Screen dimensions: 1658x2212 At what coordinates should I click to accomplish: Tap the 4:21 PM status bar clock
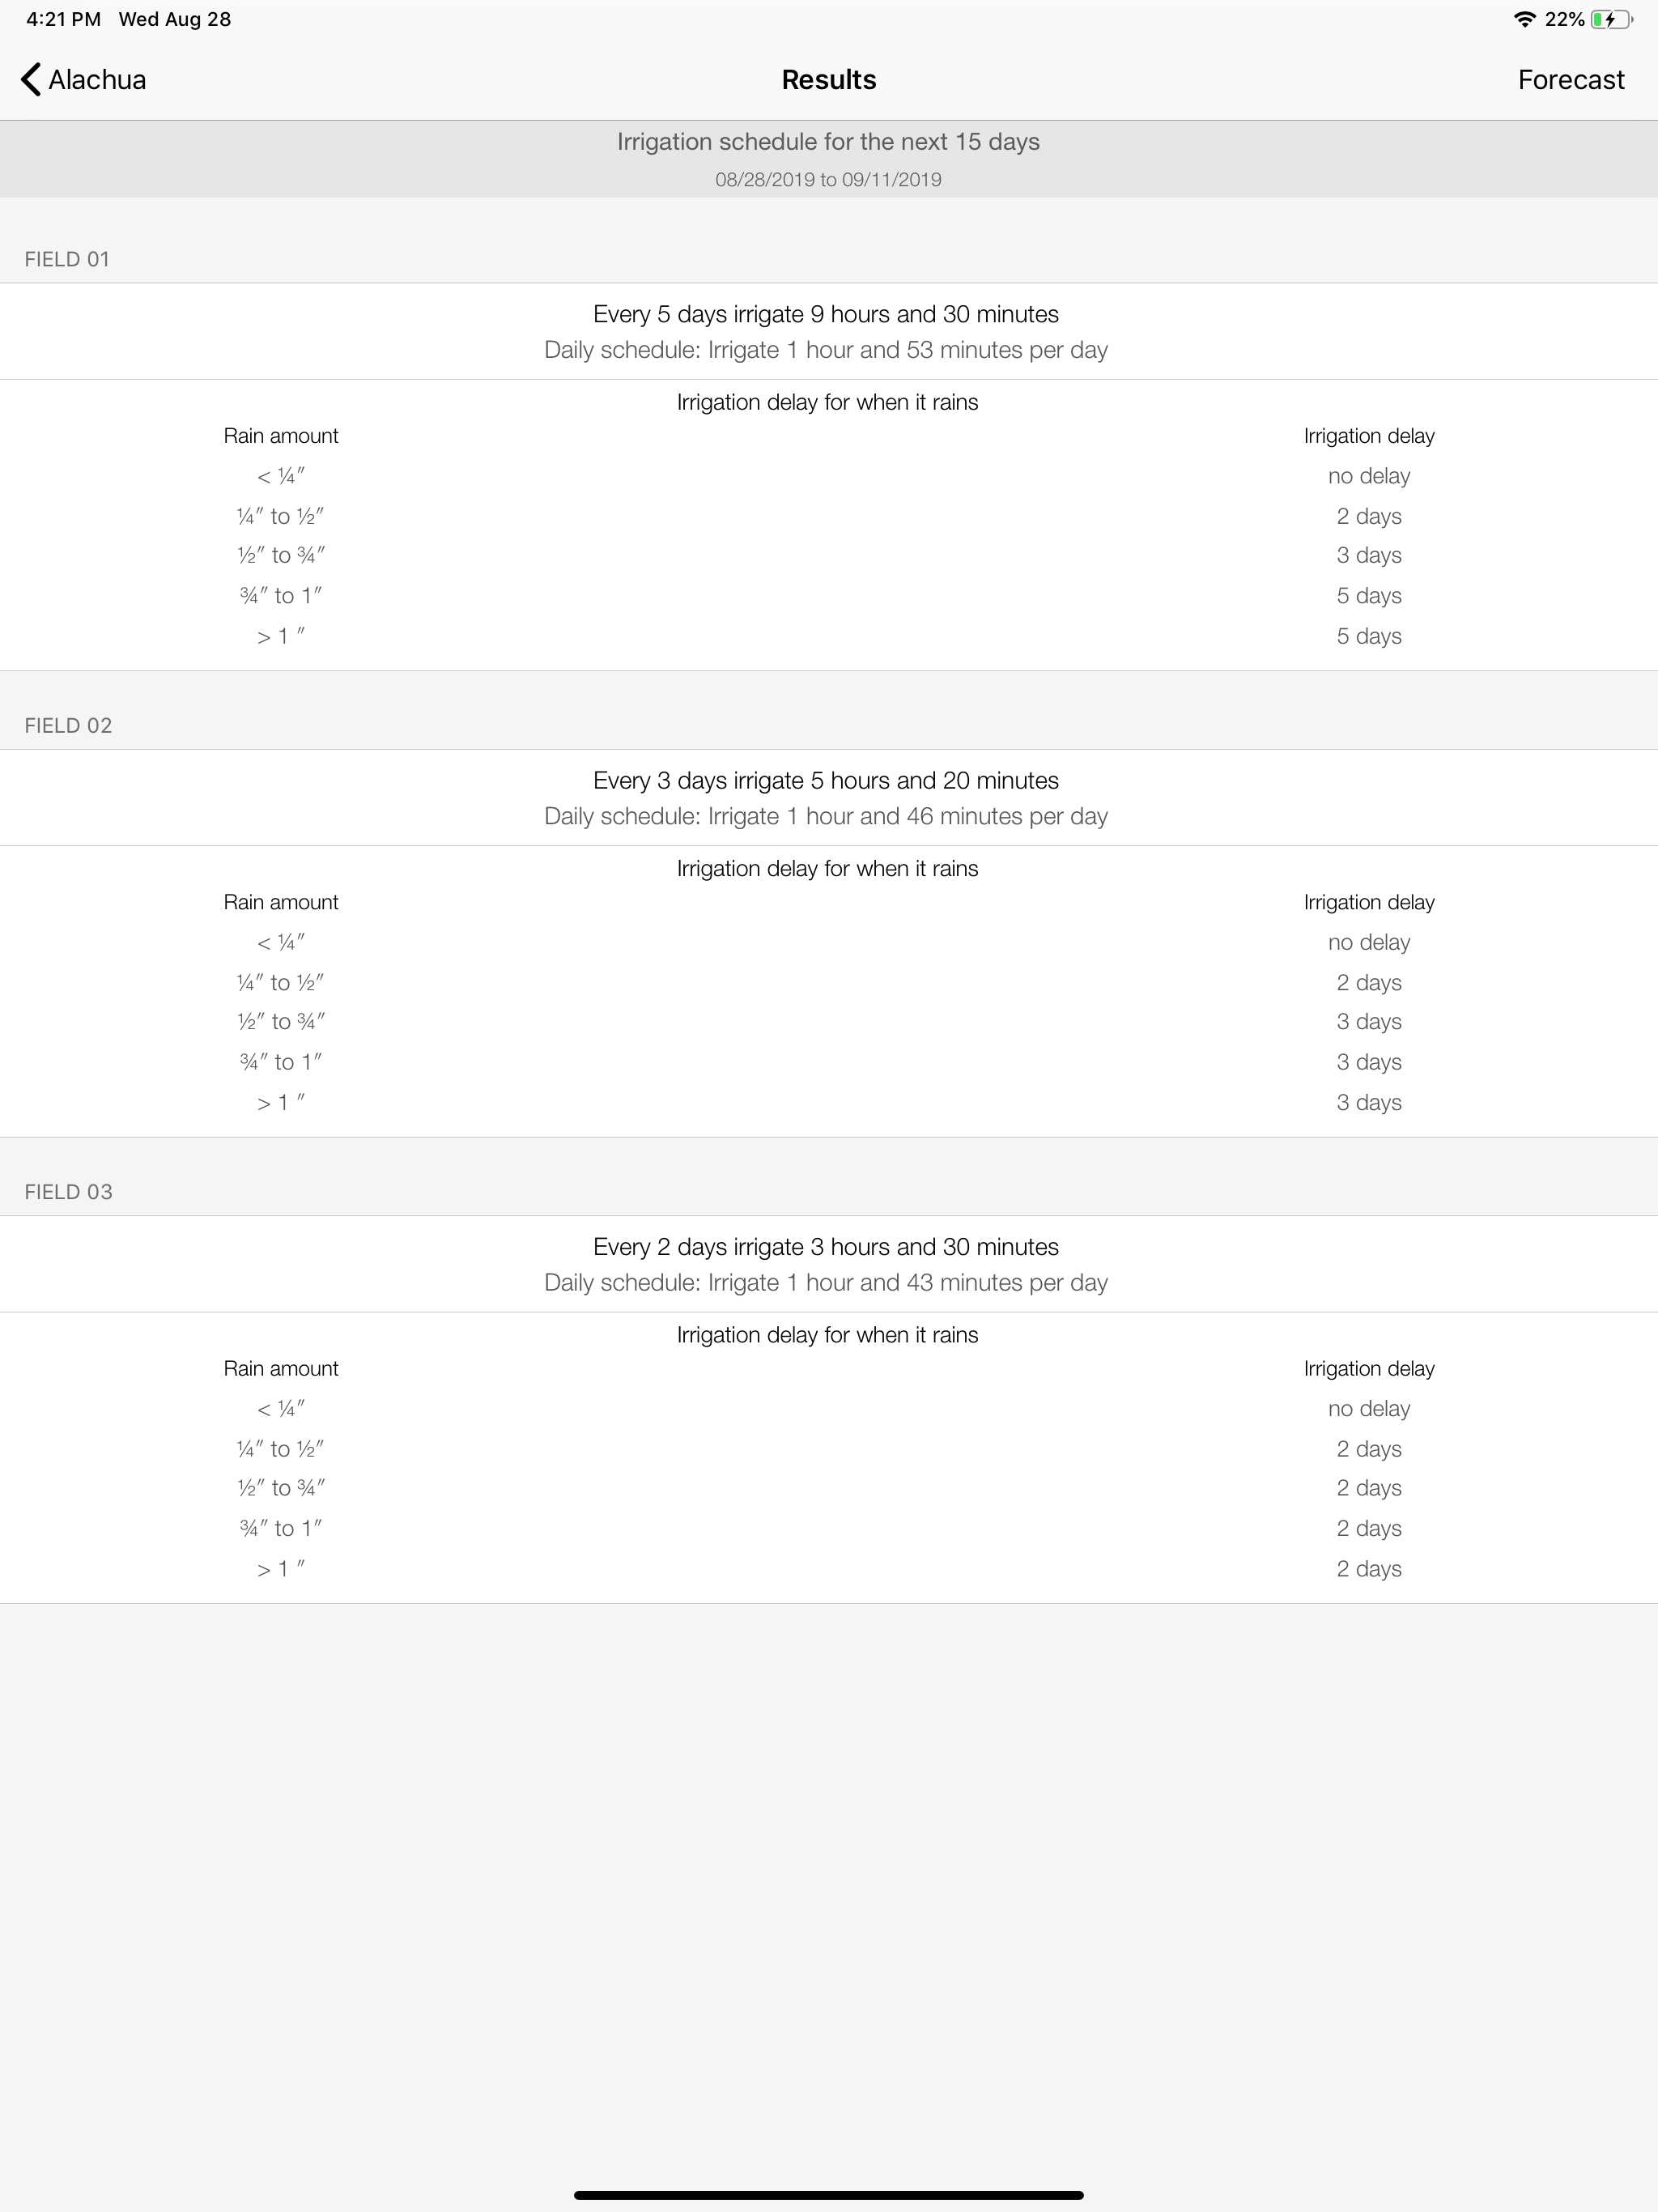[x=63, y=19]
